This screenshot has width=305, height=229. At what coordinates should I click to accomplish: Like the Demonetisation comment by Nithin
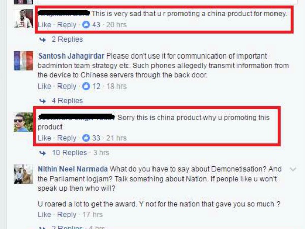tap(44, 215)
